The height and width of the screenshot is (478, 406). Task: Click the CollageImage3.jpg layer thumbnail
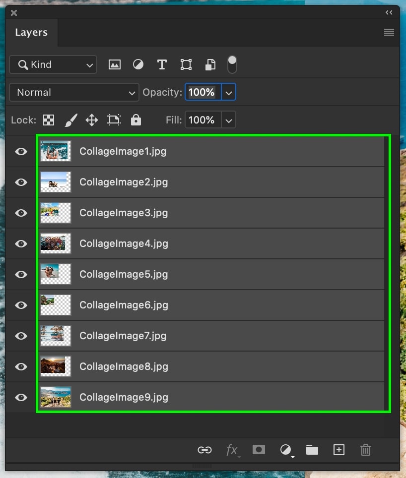(x=56, y=213)
